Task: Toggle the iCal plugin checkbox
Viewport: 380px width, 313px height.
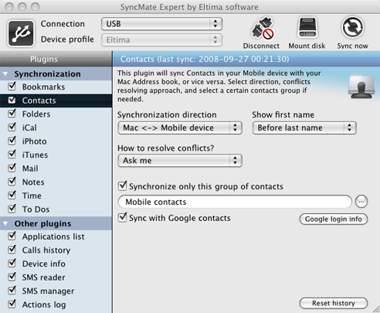Action: (x=12, y=127)
